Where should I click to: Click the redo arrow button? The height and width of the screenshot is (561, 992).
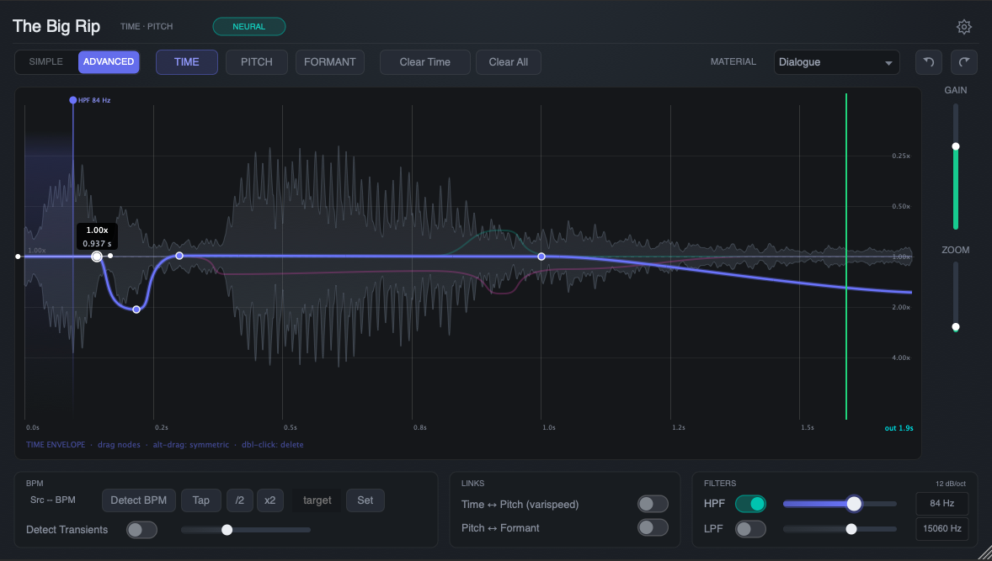tap(964, 62)
